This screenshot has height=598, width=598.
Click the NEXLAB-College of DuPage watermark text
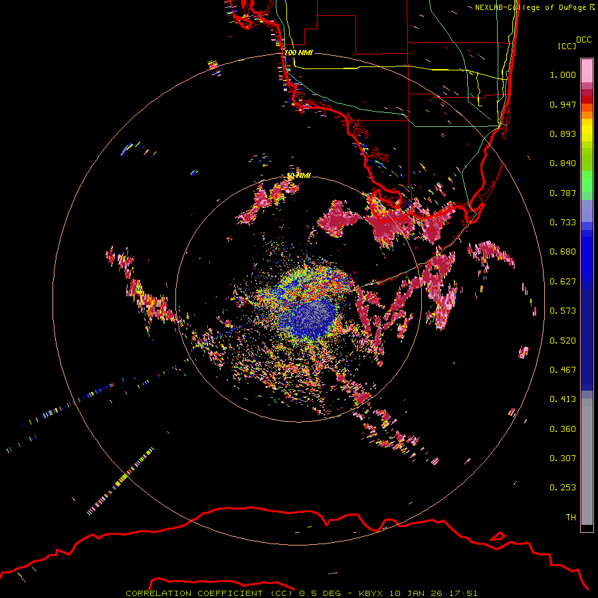coord(535,7)
